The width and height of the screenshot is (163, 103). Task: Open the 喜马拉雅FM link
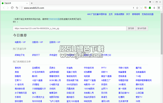124,93
